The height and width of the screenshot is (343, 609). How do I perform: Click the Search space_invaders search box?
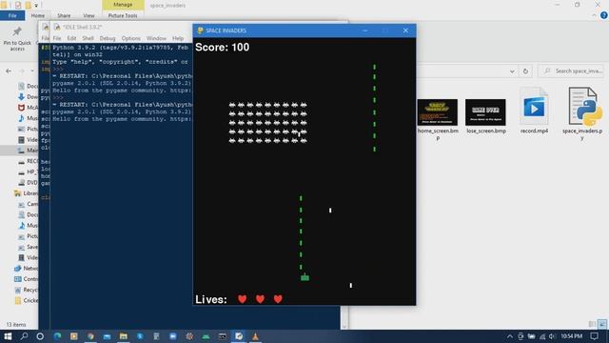pos(571,71)
